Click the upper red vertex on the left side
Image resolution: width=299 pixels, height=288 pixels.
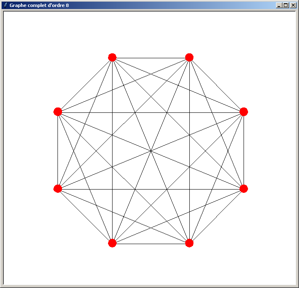click(x=58, y=112)
